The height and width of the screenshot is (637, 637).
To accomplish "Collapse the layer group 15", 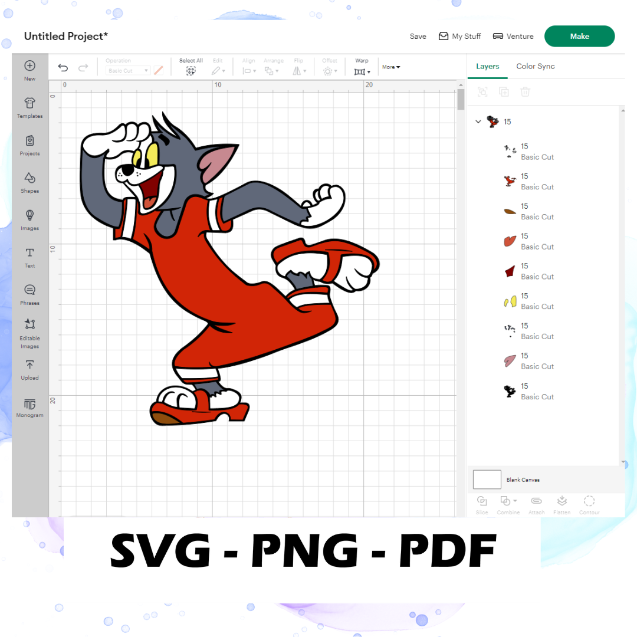I will point(478,122).
